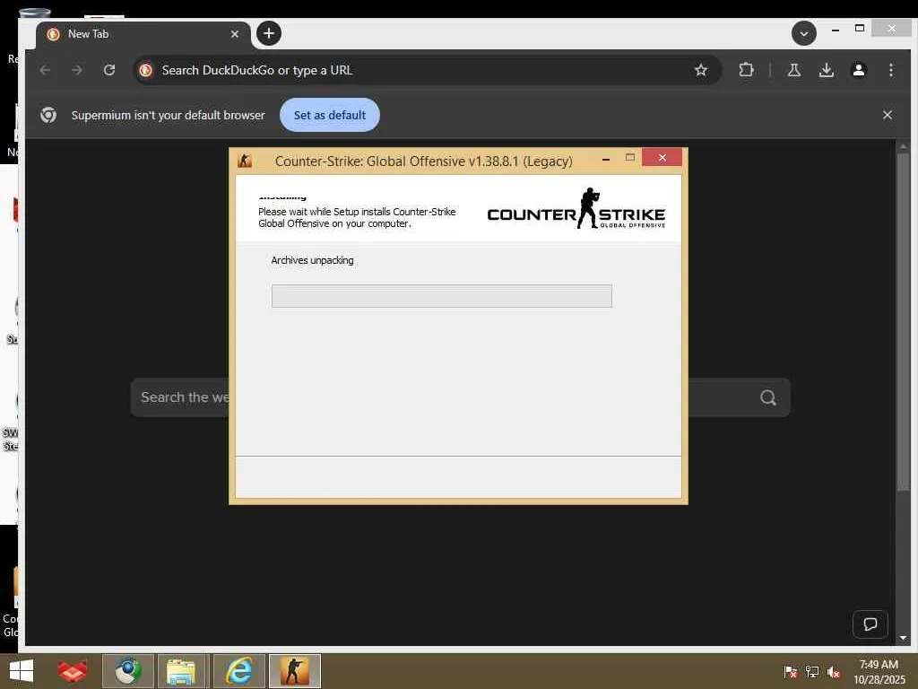Screen dimensions: 918x689
Task: Open the Windows Start button
Action: click(x=22, y=671)
